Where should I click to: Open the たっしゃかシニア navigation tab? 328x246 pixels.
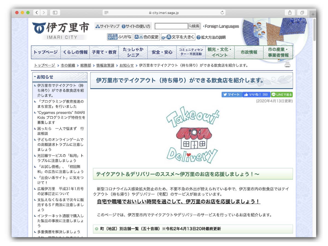click(133, 52)
